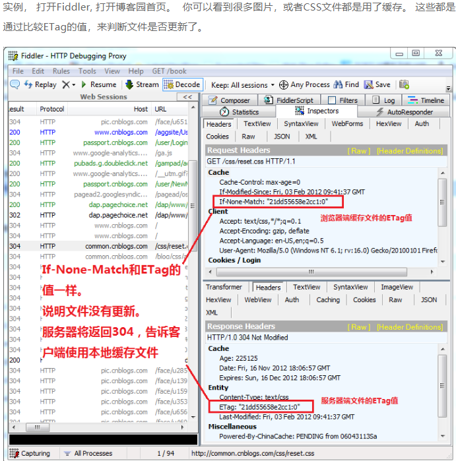Viewport: 456px width, 461px height.
Task: Switch to the AutoResponder tab
Action: coord(405,112)
